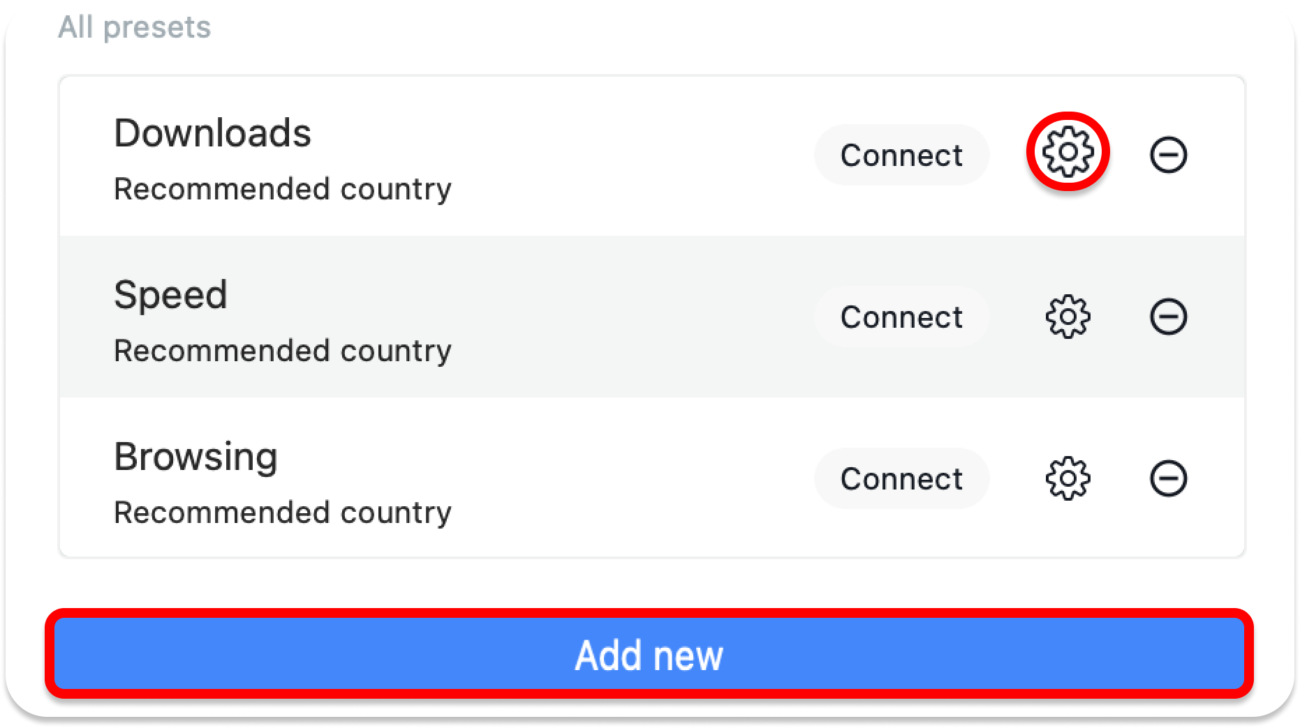The height and width of the screenshot is (728, 1300).
Task: Edit the Browsing preset via gear icon
Action: pos(1068,478)
